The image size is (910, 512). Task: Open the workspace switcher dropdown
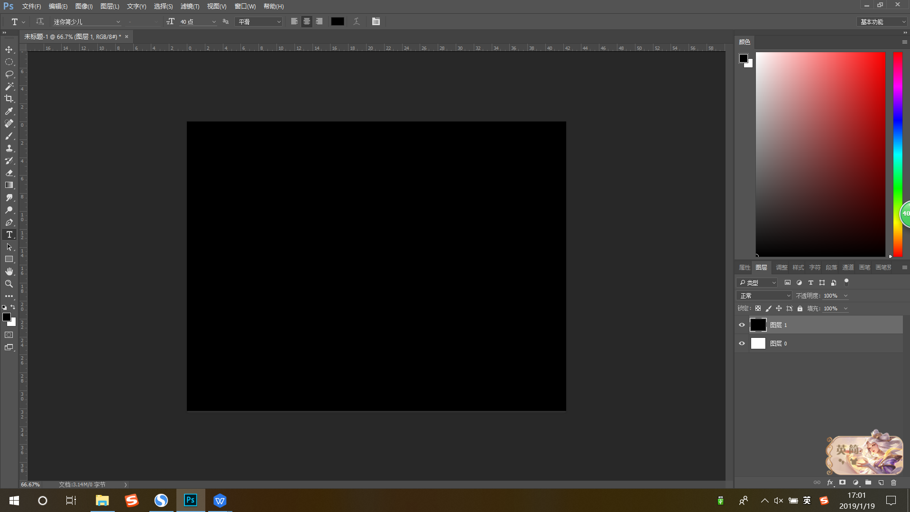point(882,22)
